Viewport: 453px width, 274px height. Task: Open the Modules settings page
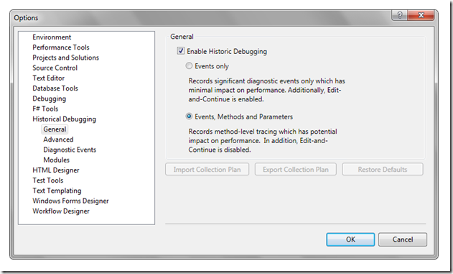pyautogui.click(x=56, y=160)
